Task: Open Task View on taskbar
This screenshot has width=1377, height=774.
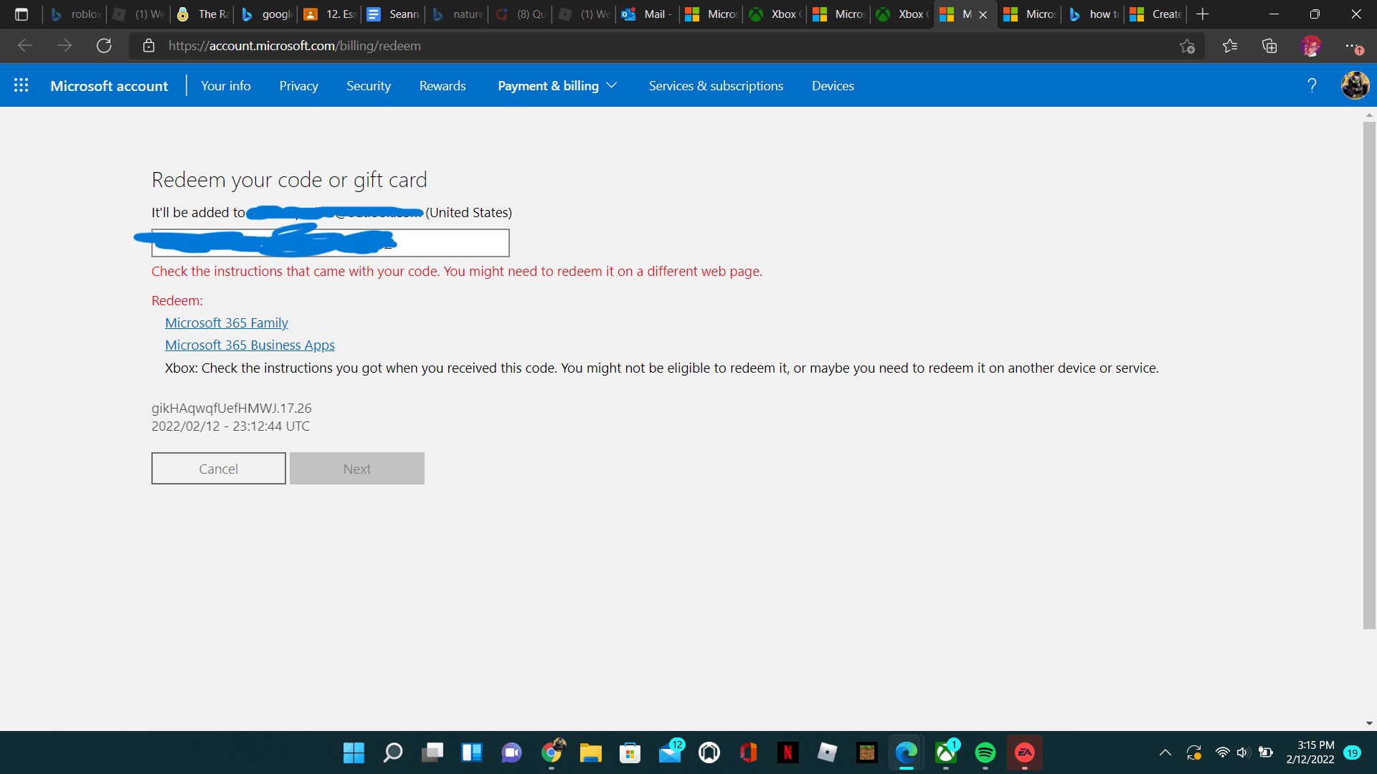Action: (432, 752)
